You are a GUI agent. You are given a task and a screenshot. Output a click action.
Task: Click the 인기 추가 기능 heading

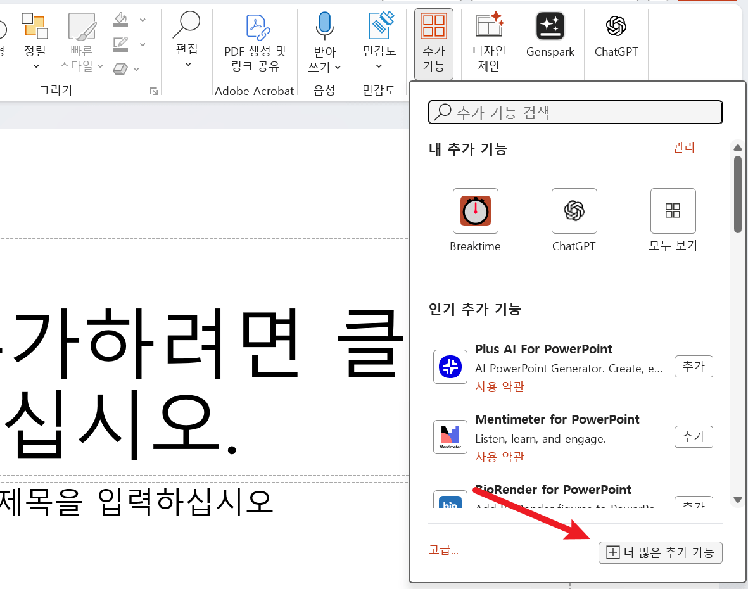coord(474,309)
